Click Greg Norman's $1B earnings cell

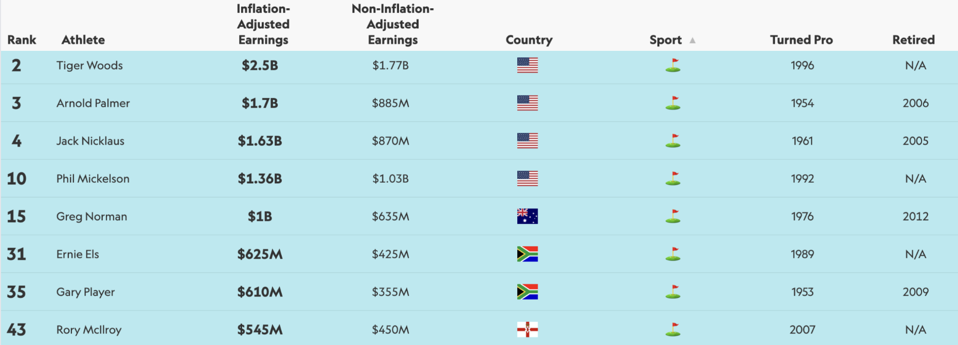pyautogui.click(x=260, y=217)
